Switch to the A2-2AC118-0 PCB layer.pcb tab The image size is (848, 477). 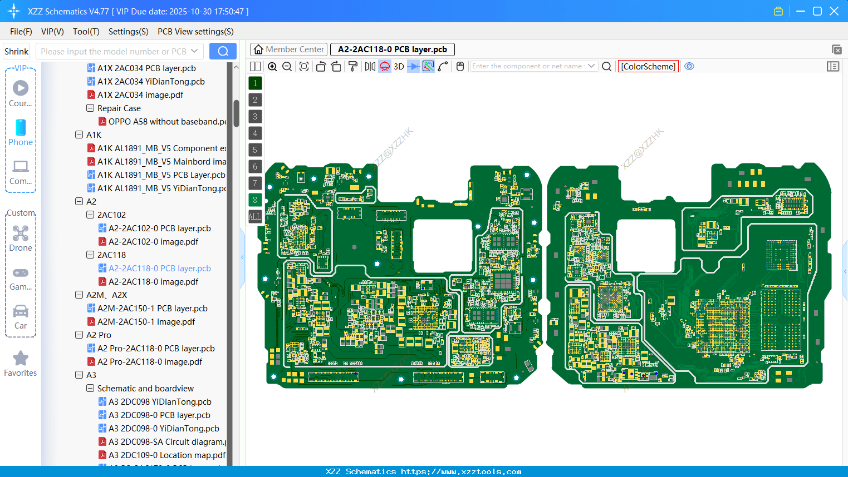[393, 49]
